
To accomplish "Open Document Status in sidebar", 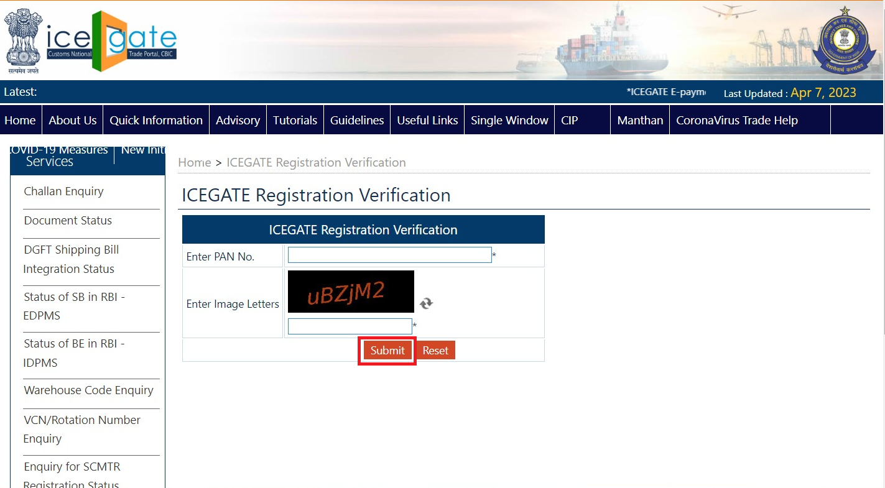I will 68,221.
